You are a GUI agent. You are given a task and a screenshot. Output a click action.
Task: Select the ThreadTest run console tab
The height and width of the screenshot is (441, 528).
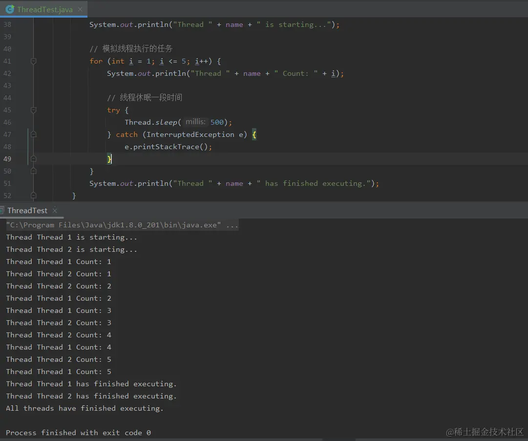point(27,210)
